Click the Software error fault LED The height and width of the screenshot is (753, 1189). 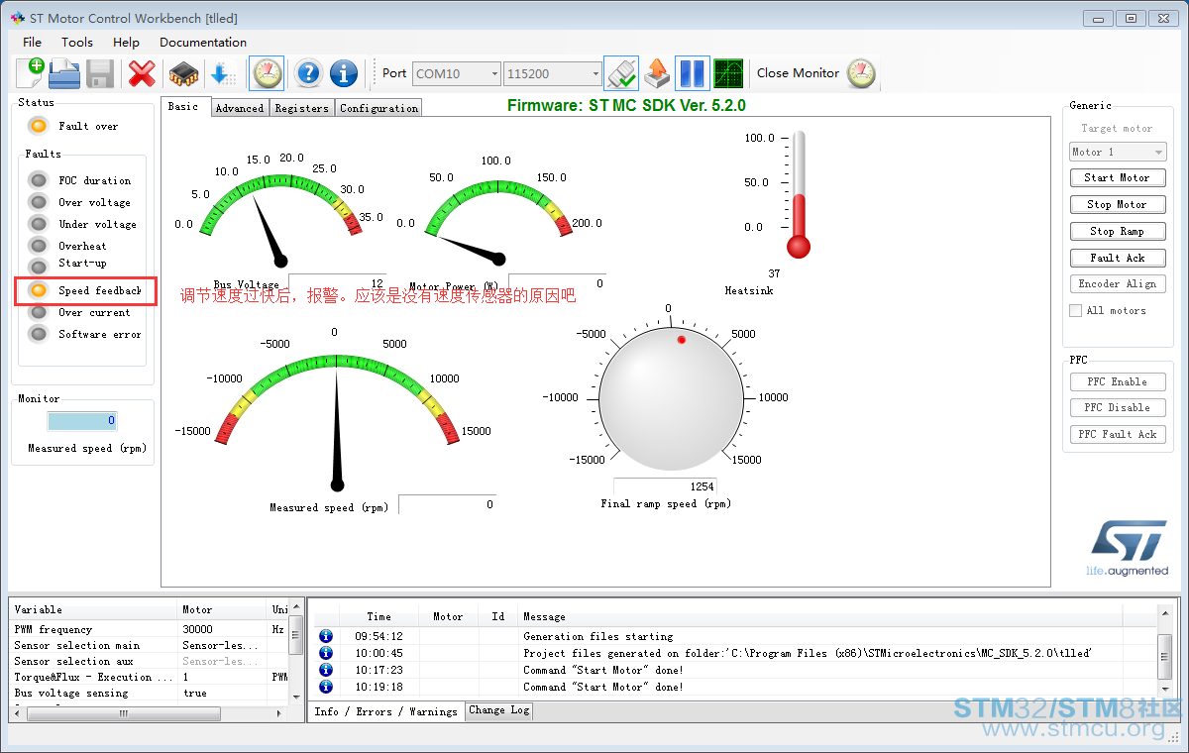pos(38,334)
